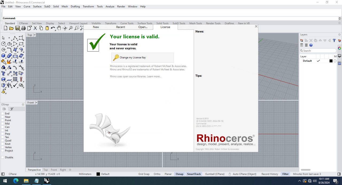Viewport: 342px width, 185px height.
Task: Select the Pan hand tool
Action: (x=59, y=28)
